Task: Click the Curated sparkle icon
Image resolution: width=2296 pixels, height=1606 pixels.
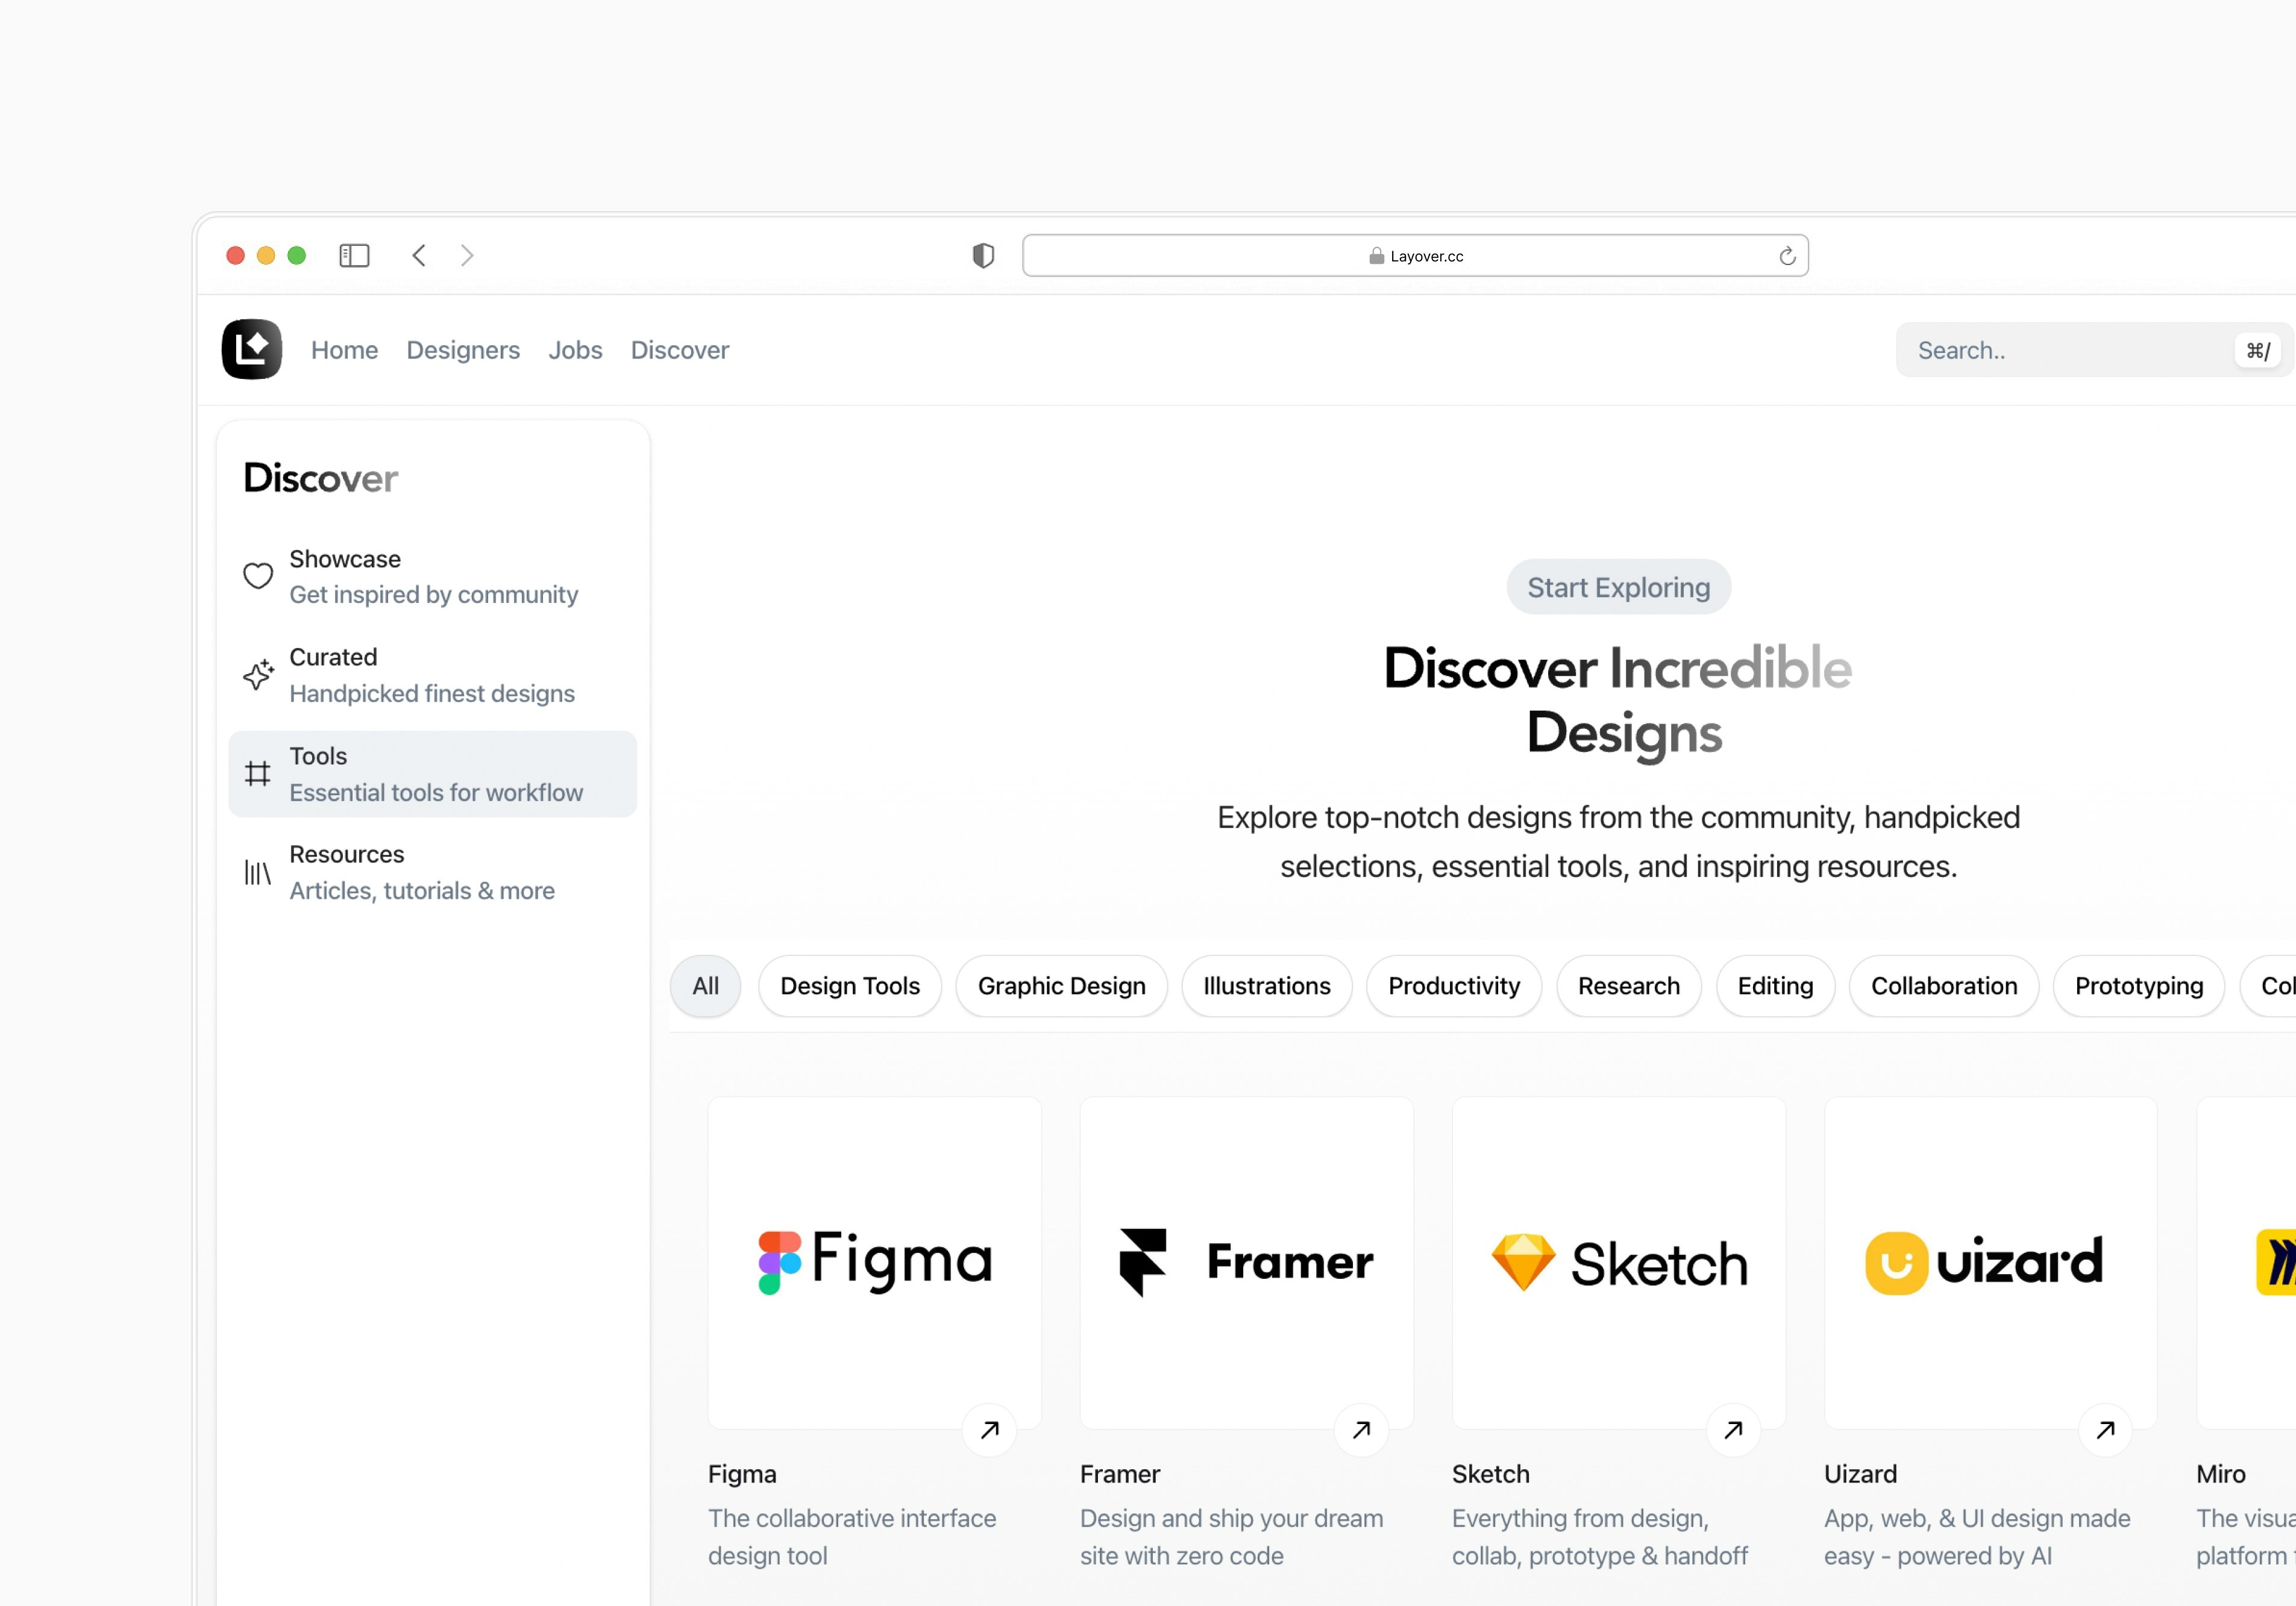Action: click(x=258, y=675)
